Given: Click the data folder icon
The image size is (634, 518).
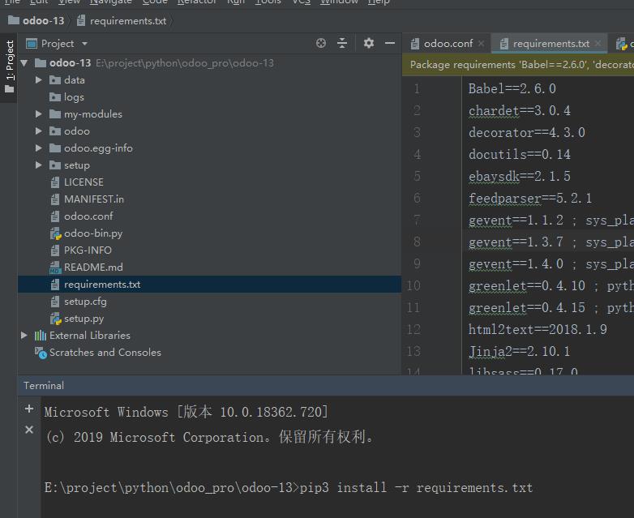Looking at the screenshot, I should 55,80.
